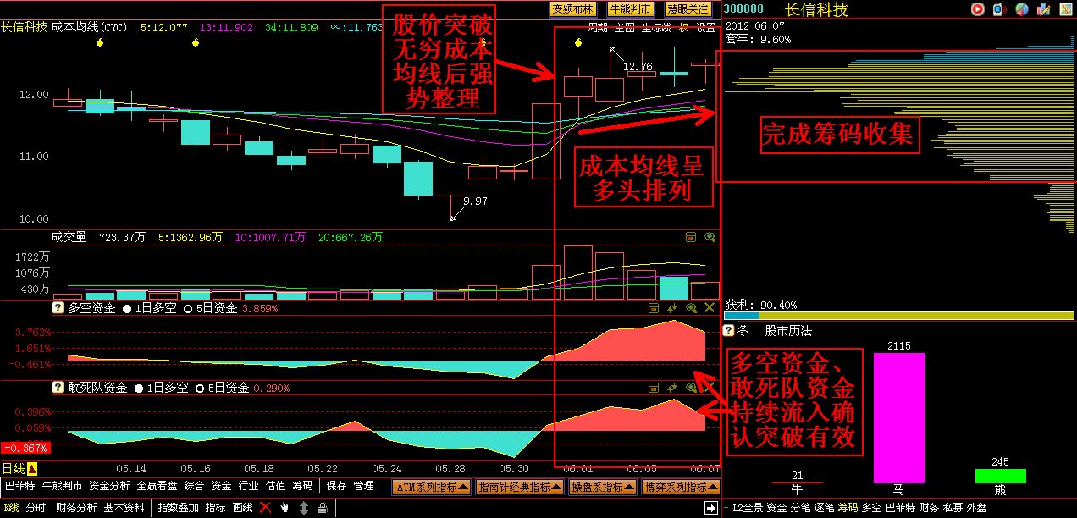Click the 指标 item in bottom toolbar
Screen dimensions: 1077x518
coord(215,508)
